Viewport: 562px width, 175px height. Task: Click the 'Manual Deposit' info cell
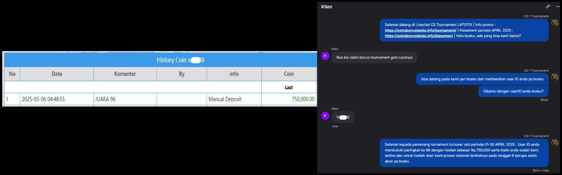(234, 99)
